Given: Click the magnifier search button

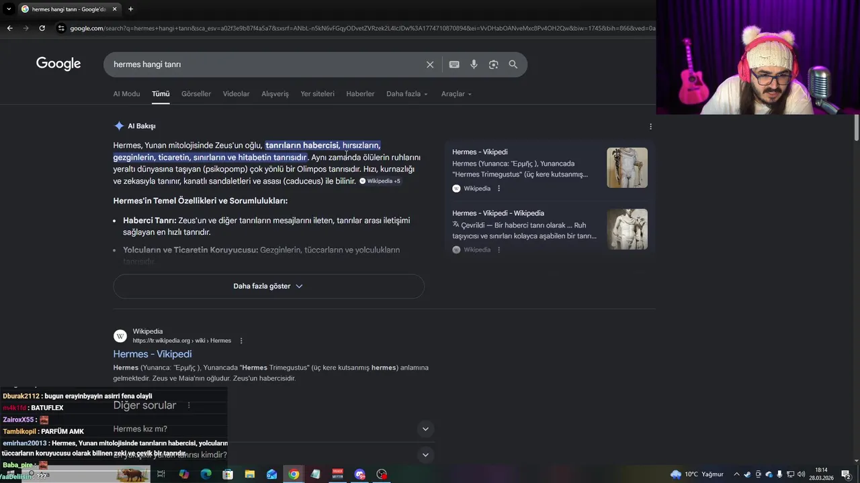Looking at the screenshot, I should pyautogui.click(x=513, y=64).
